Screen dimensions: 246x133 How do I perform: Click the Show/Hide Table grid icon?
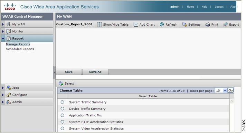pyautogui.click(x=99, y=25)
